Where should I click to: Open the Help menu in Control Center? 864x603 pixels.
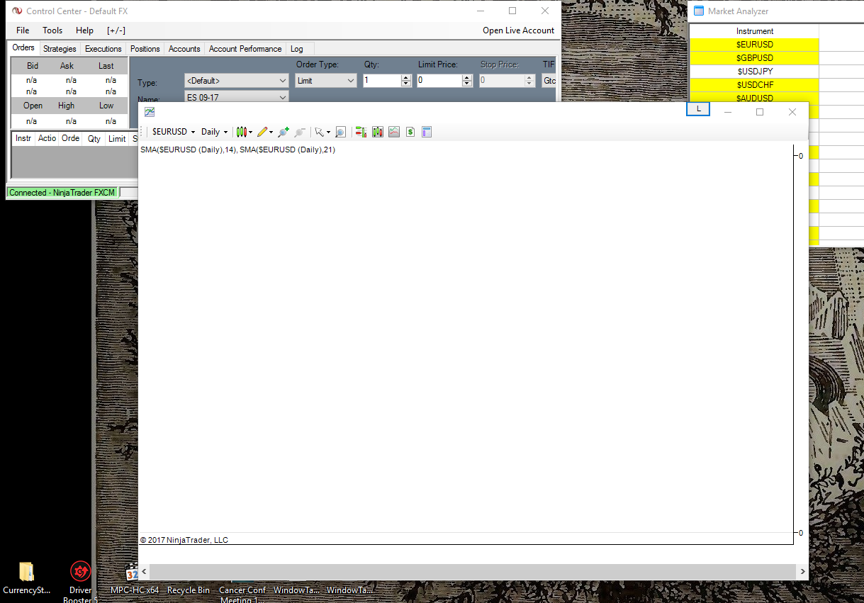[84, 30]
